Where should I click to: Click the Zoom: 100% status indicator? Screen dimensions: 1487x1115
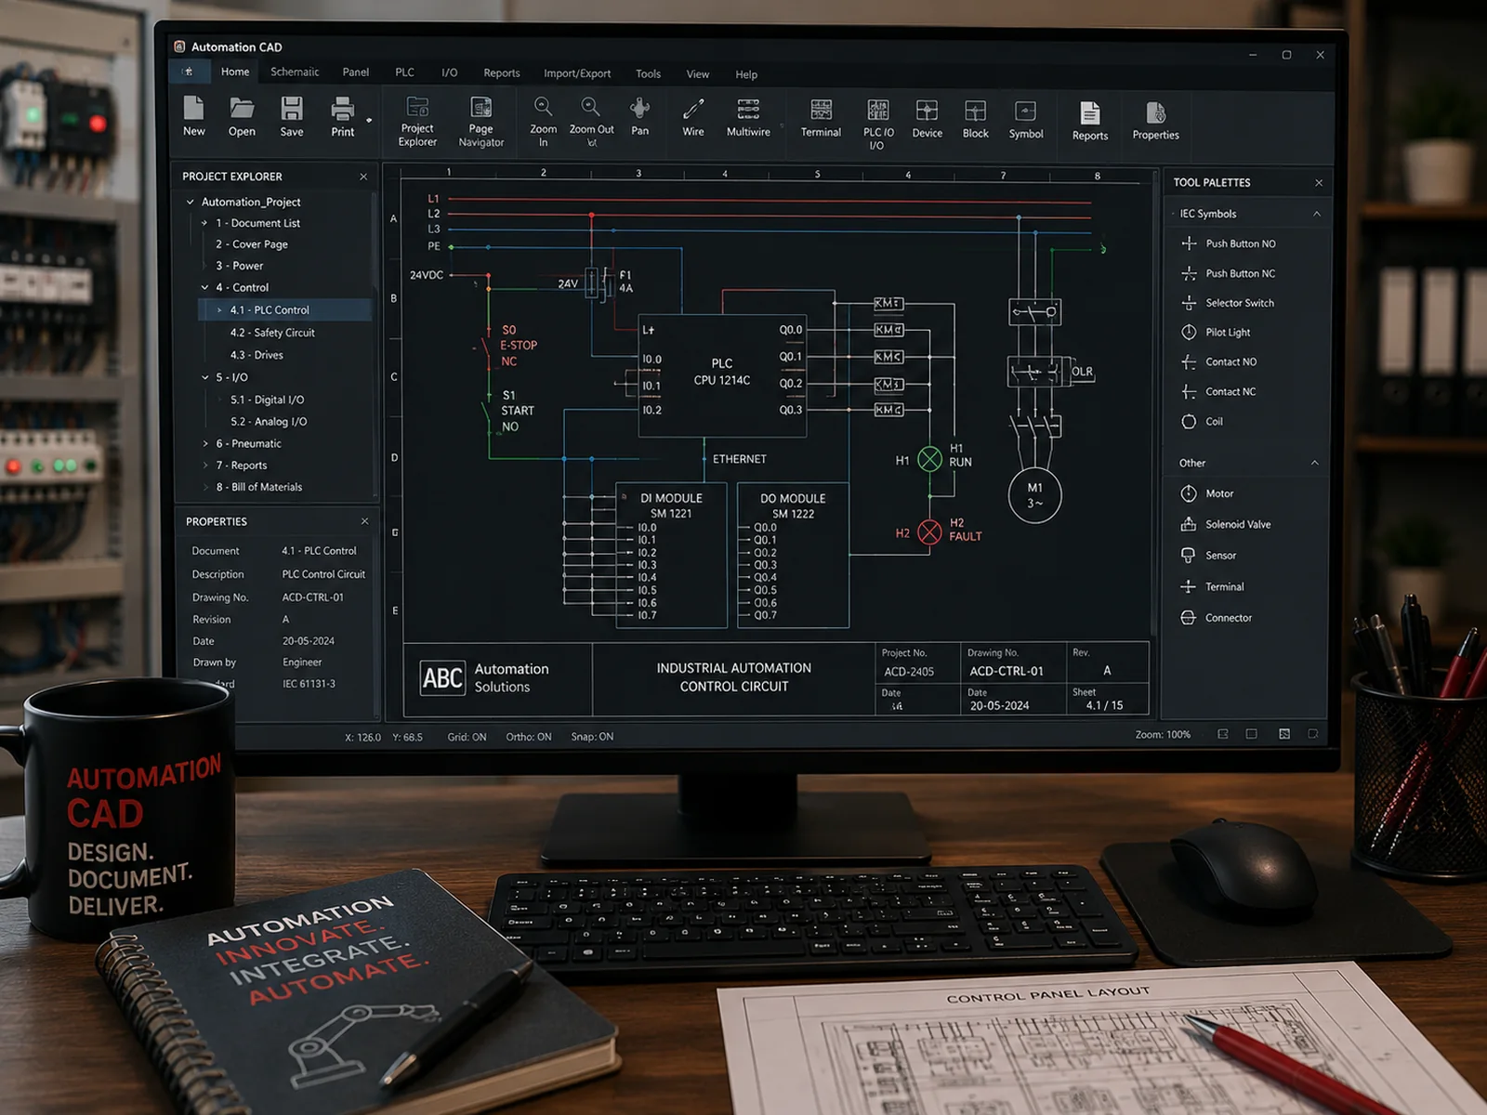pos(1163,734)
